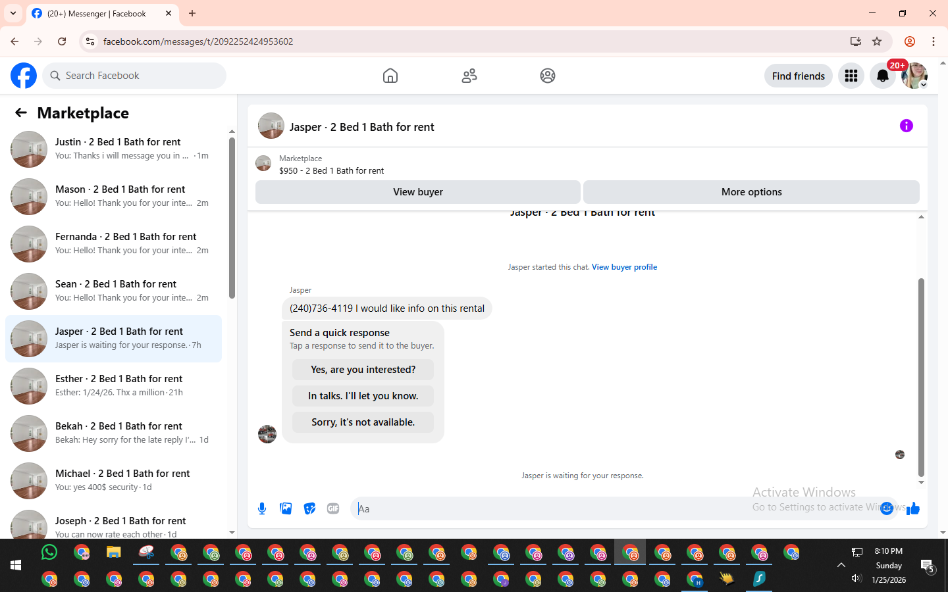Open WhatsApp from the taskbar
The height and width of the screenshot is (592, 948).
point(49,553)
